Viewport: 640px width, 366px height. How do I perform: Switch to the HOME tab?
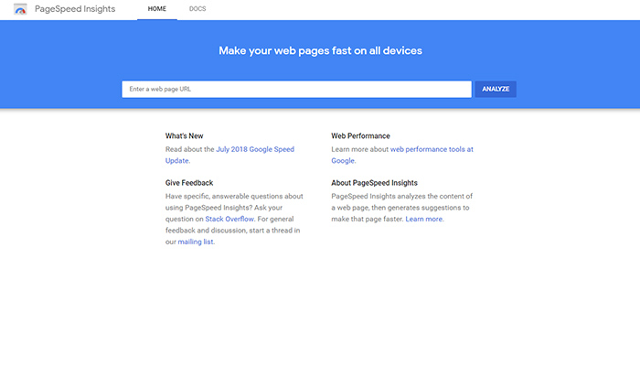(x=157, y=9)
